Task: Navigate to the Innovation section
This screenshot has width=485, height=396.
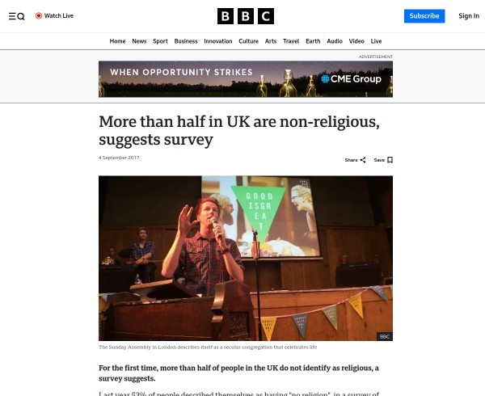Action: click(218, 41)
